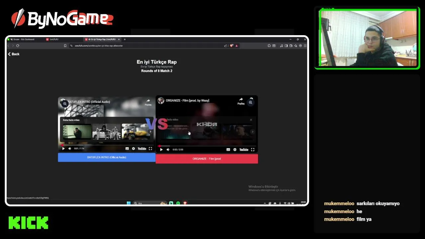Open Brave browser from the taskbar
Viewport: 425px width, 239px height.
185,203
